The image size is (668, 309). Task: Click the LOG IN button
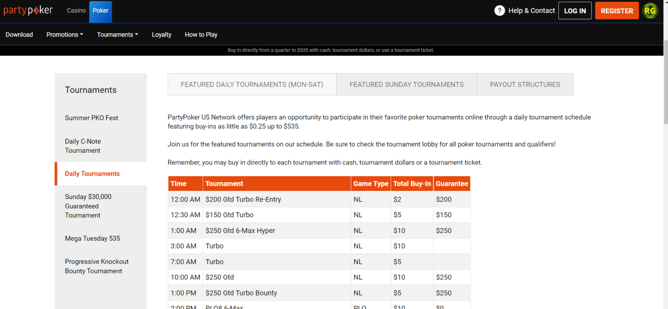(575, 11)
